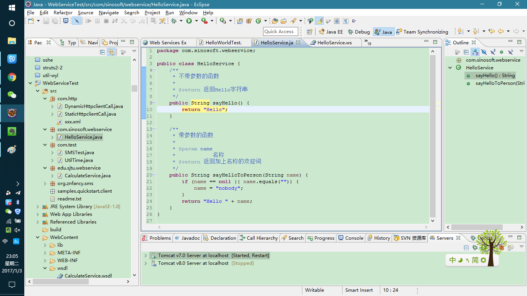Toggle Sort alphabetically in the Outline view
The image size is (527, 296).
coord(475,52)
